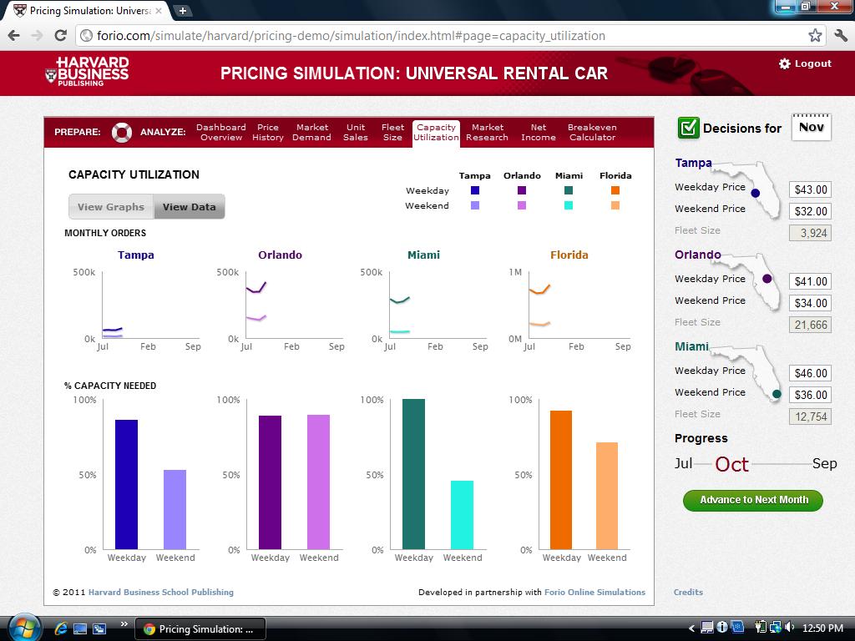The height and width of the screenshot is (641, 855).
Task: Click the Logout link
Action: pyautogui.click(x=813, y=63)
